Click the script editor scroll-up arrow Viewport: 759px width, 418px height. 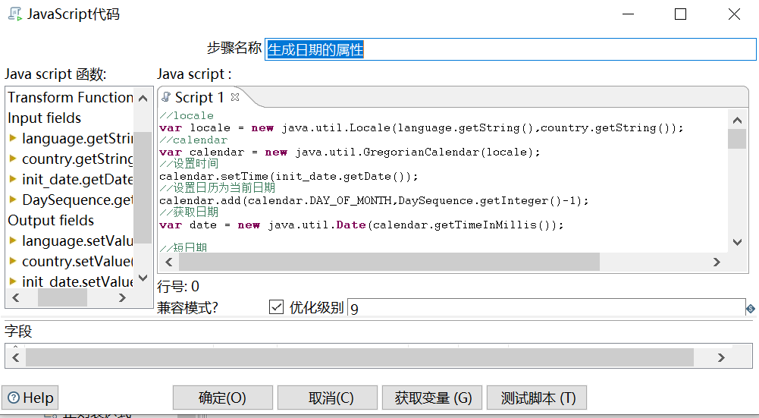click(737, 120)
